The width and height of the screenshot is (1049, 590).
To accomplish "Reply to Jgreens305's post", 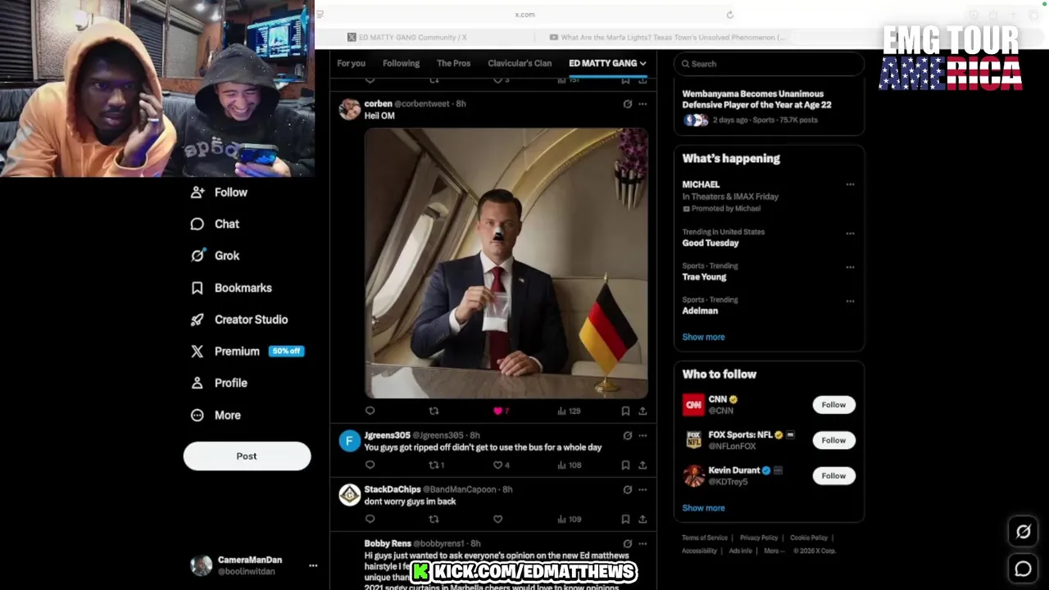I will (x=370, y=465).
